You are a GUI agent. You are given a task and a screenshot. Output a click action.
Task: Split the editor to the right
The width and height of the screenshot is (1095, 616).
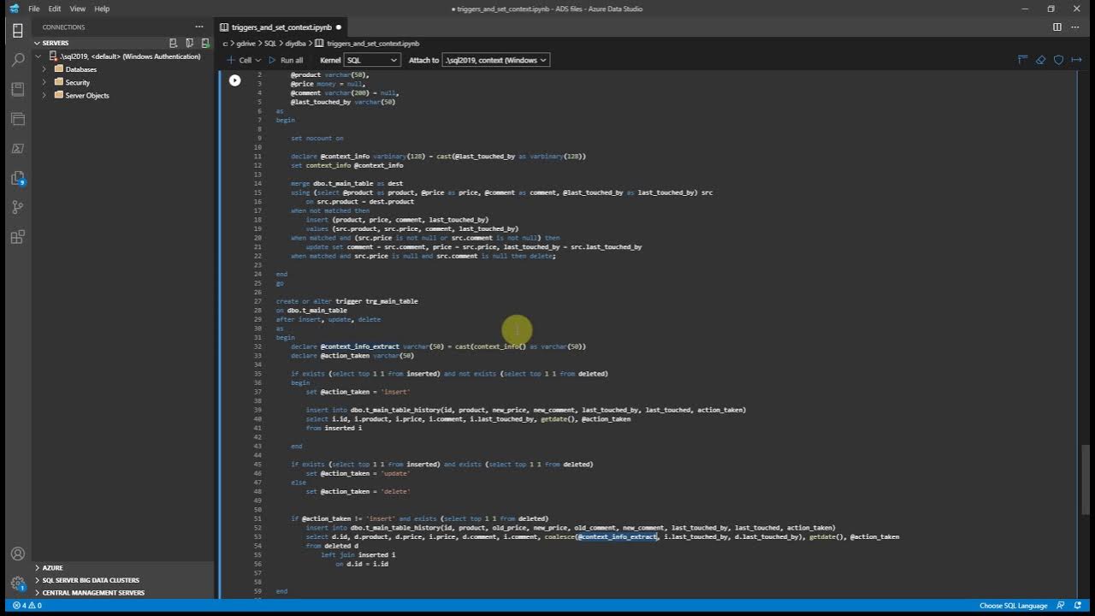(1057, 27)
